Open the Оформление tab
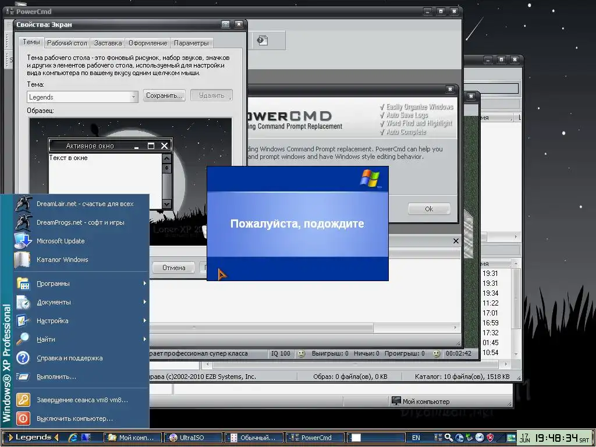 [148, 43]
